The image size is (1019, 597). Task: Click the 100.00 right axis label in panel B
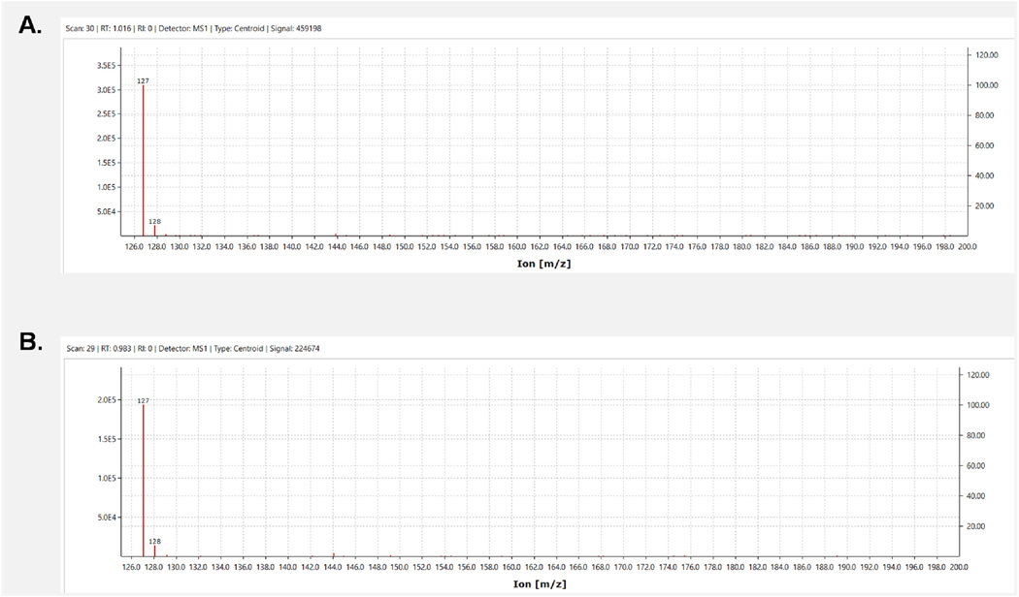click(x=978, y=405)
